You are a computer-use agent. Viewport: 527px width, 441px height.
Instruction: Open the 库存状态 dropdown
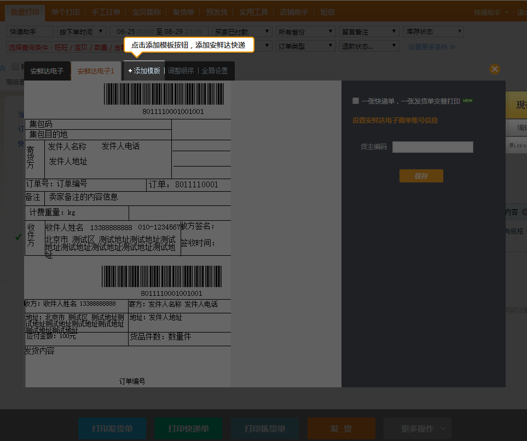pyautogui.click(x=433, y=32)
